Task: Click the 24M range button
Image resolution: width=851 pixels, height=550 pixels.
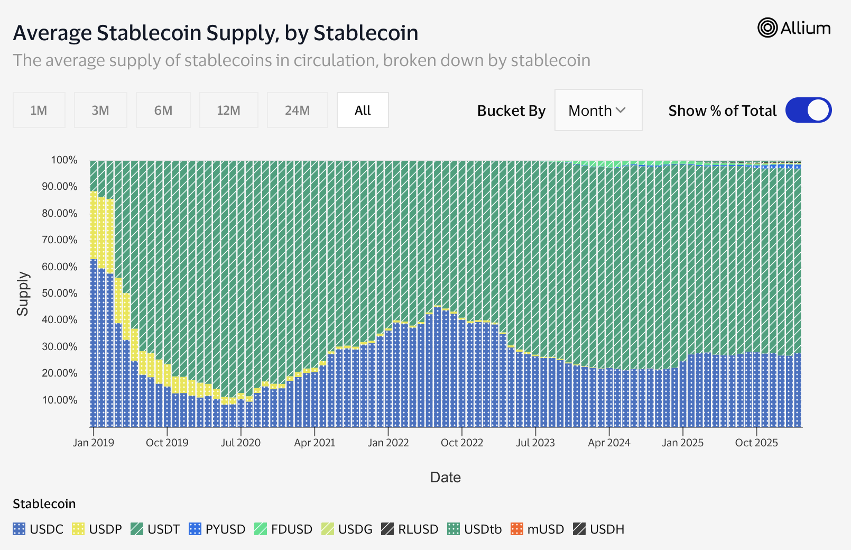Action: coord(297,110)
